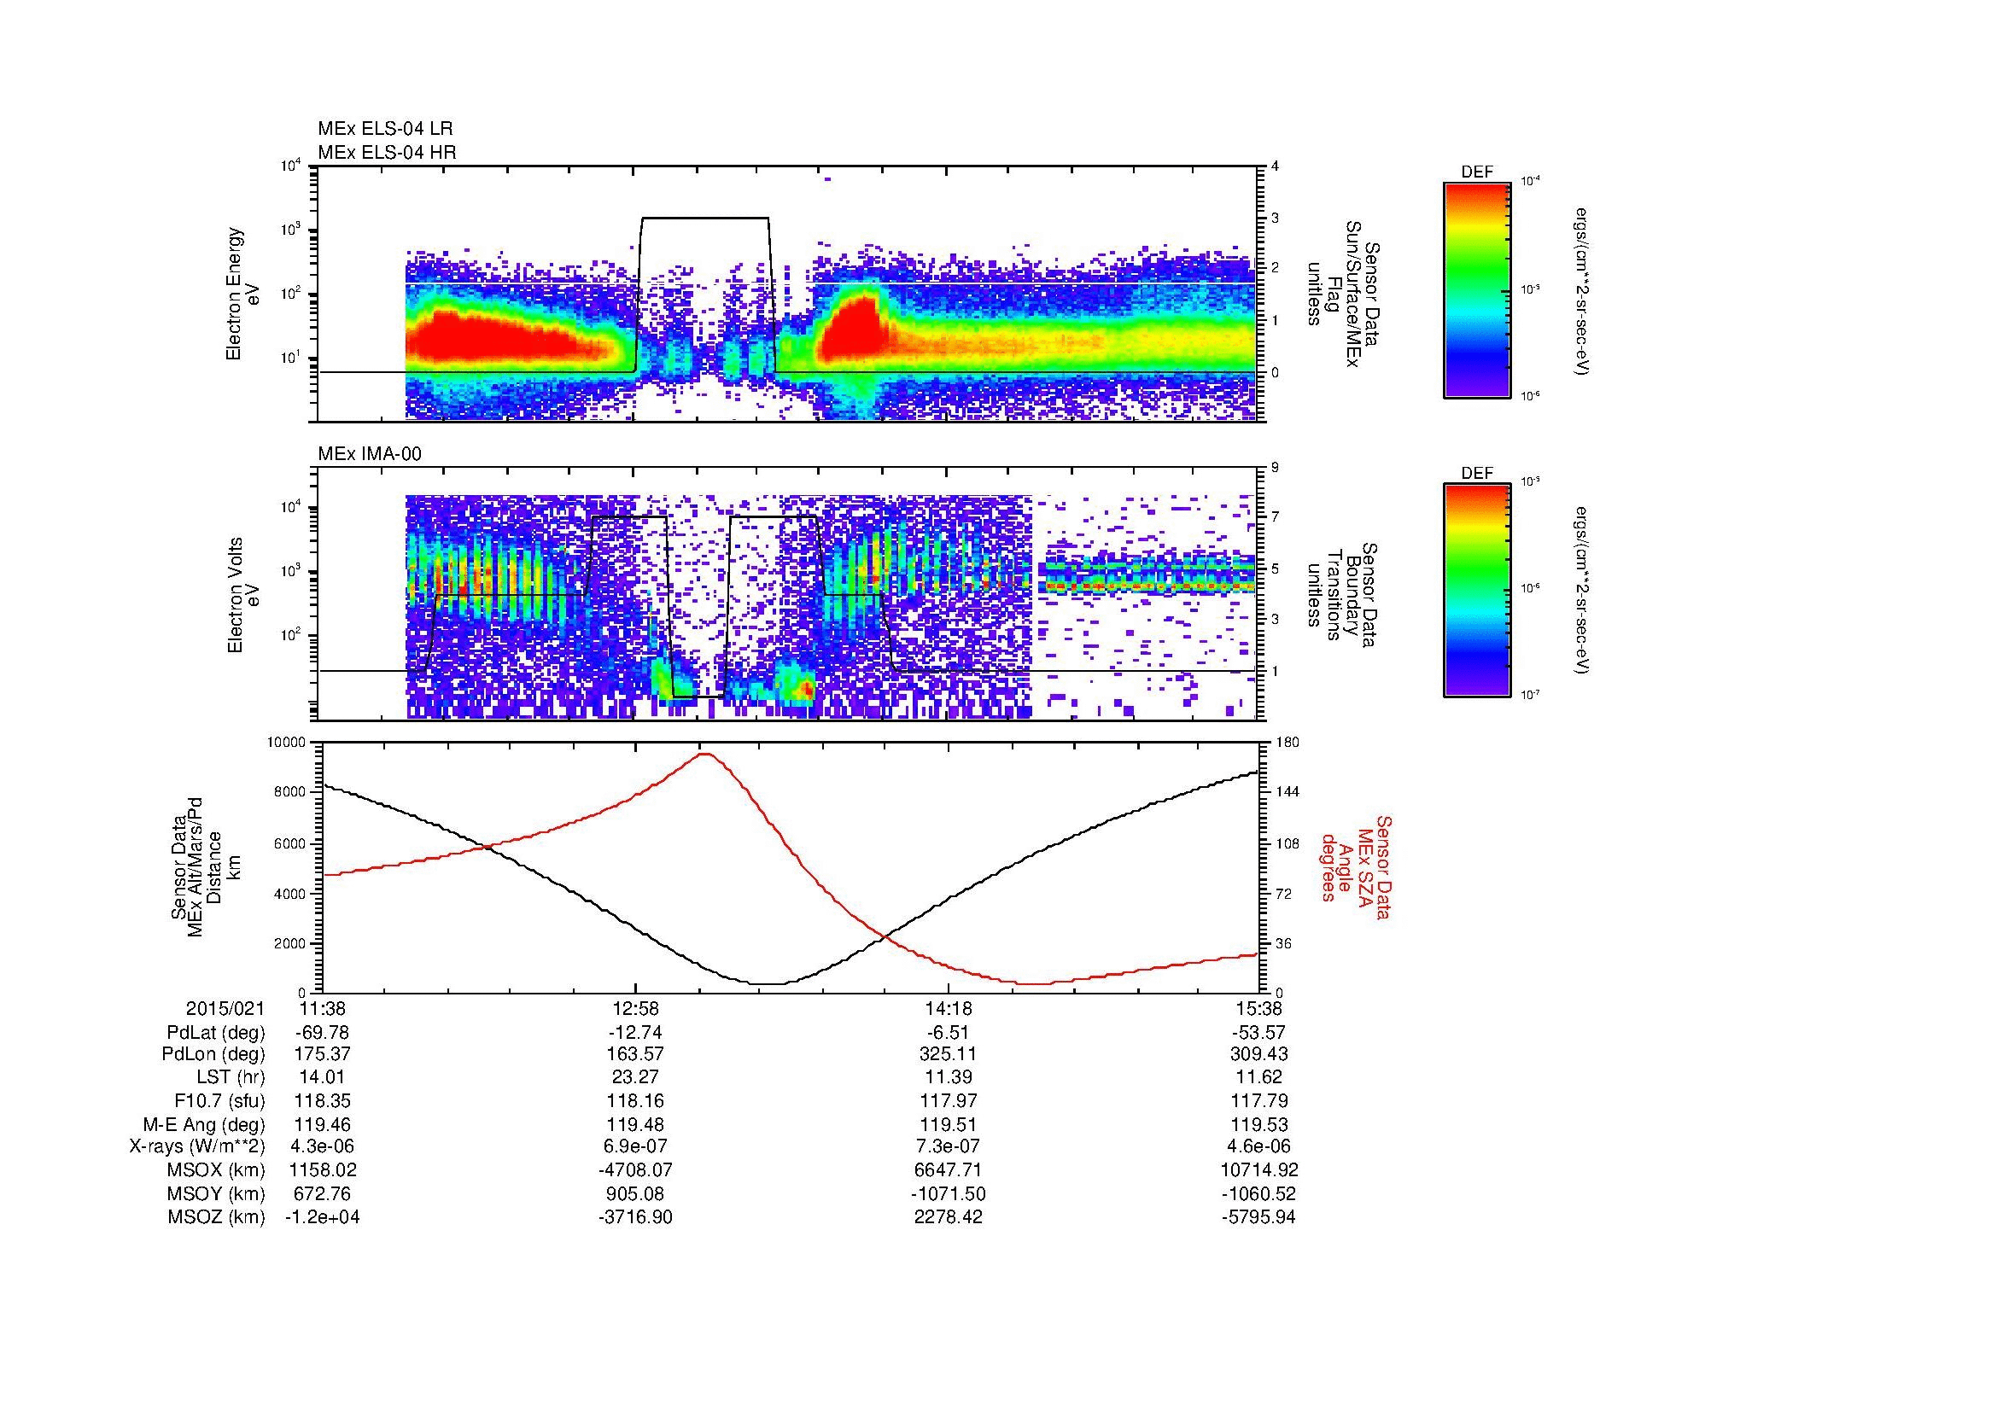Click the X-rays value '6.9e-07'
1997x1411 pixels.
pos(636,1146)
